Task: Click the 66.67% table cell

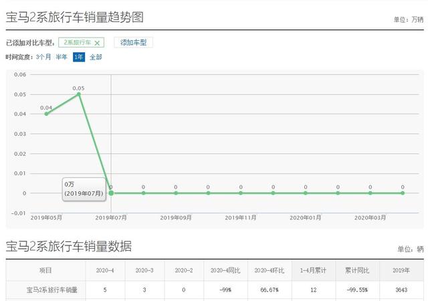Action: (x=270, y=290)
